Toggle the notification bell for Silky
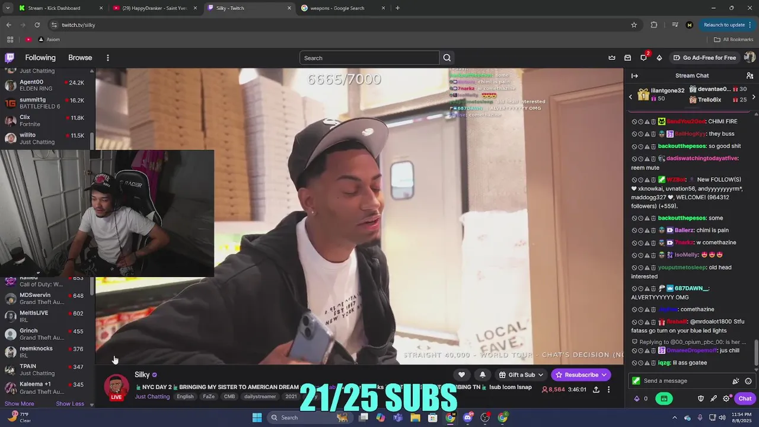Viewport: 759px width, 427px height. click(483, 374)
